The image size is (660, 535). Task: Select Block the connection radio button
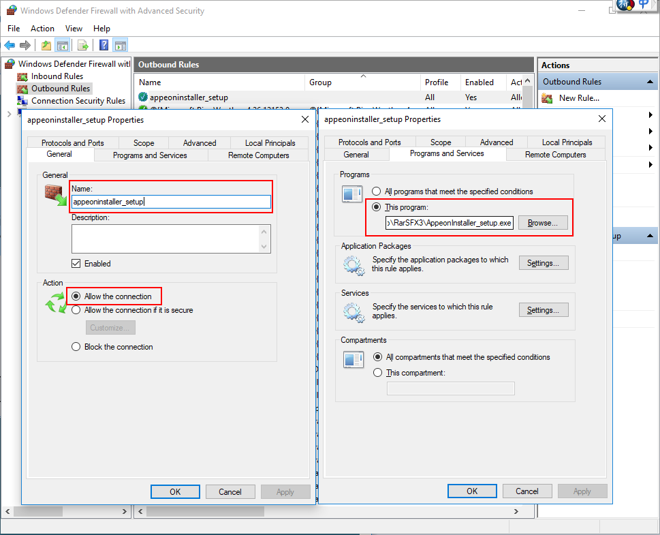[x=76, y=347]
